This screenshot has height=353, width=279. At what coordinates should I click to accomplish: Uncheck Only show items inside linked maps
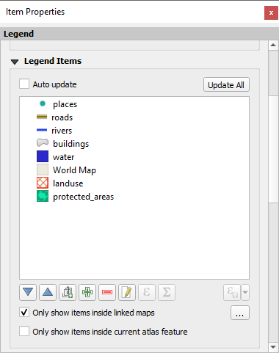pos(24,312)
